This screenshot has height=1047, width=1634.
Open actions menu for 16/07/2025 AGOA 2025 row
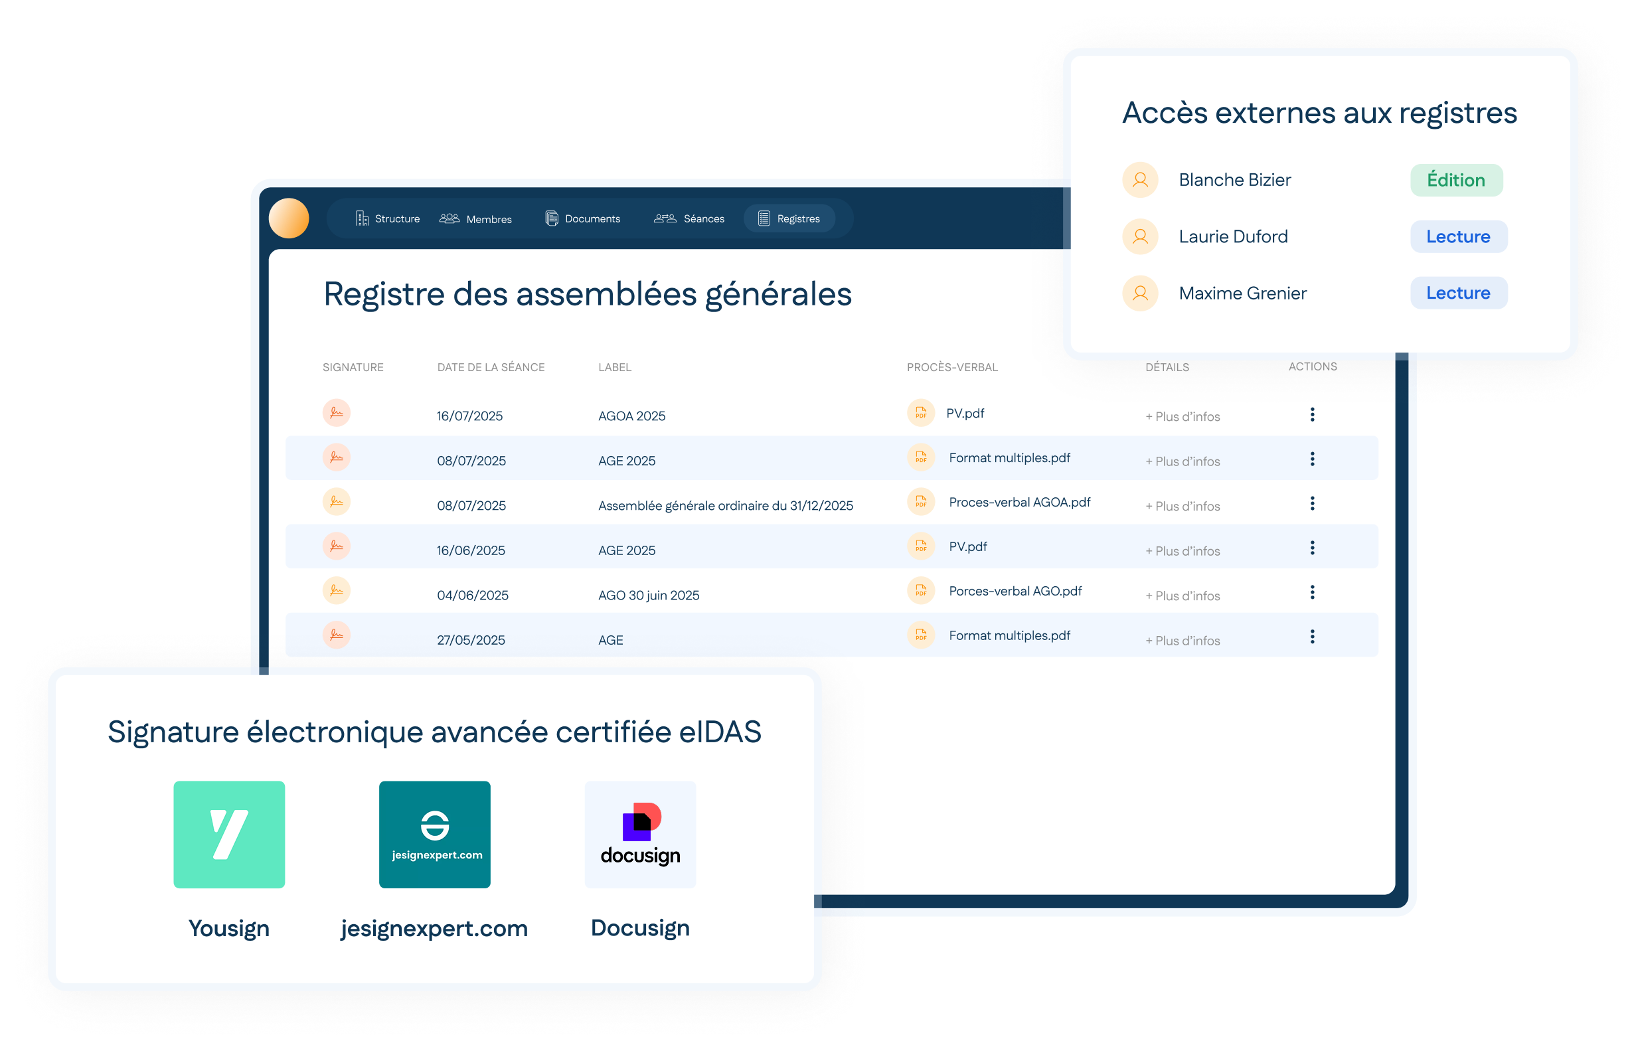(1312, 414)
